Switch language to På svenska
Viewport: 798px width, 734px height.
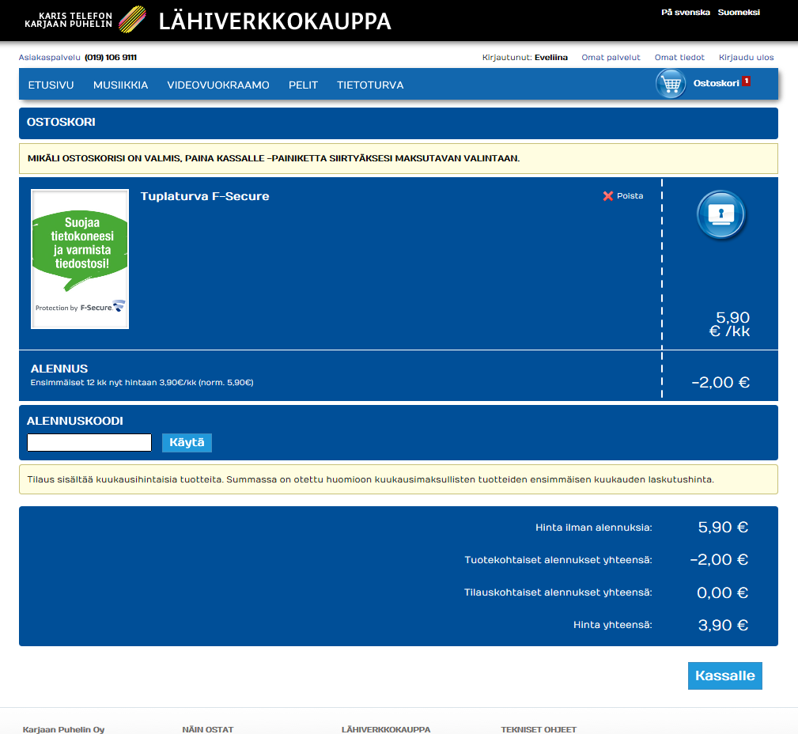(686, 12)
